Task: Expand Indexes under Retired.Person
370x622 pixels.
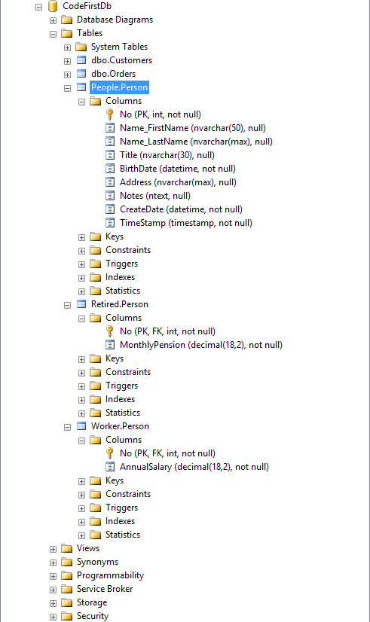Action: point(82,400)
